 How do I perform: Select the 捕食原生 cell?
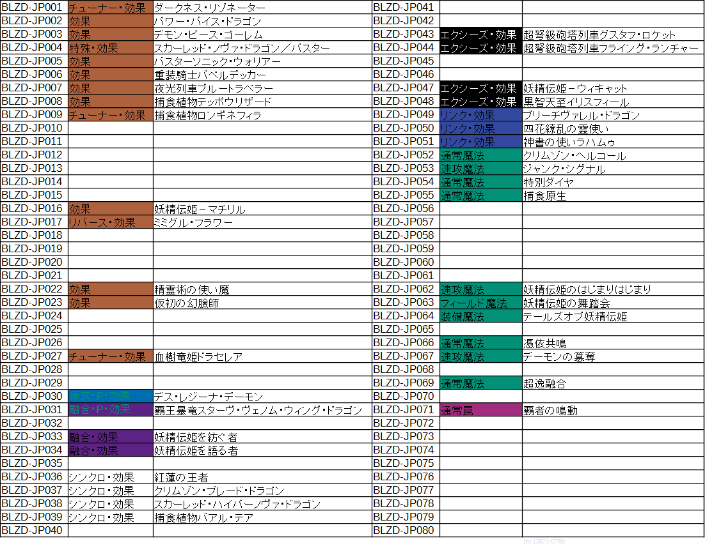pos(612,195)
